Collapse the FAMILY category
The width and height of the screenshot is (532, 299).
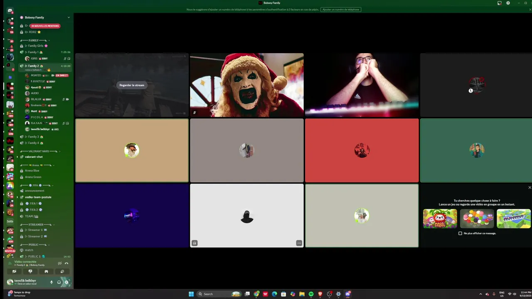pos(35,40)
